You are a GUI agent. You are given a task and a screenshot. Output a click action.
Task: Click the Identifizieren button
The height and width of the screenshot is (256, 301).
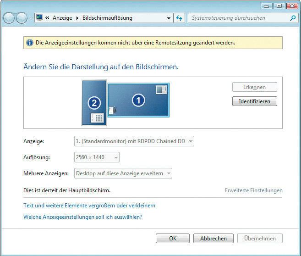pyautogui.click(x=255, y=101)
